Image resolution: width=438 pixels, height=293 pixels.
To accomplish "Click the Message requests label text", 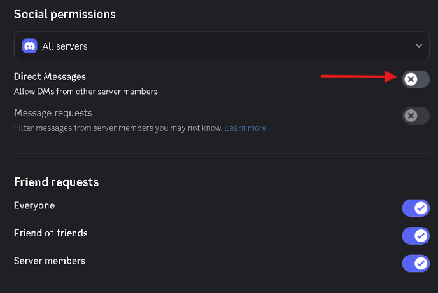I will 53,113.
